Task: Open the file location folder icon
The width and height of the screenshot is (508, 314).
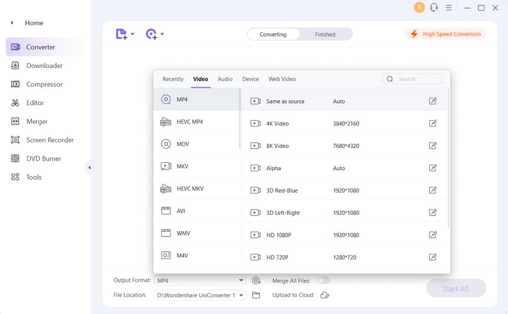Action: click(x=256, y=295)
